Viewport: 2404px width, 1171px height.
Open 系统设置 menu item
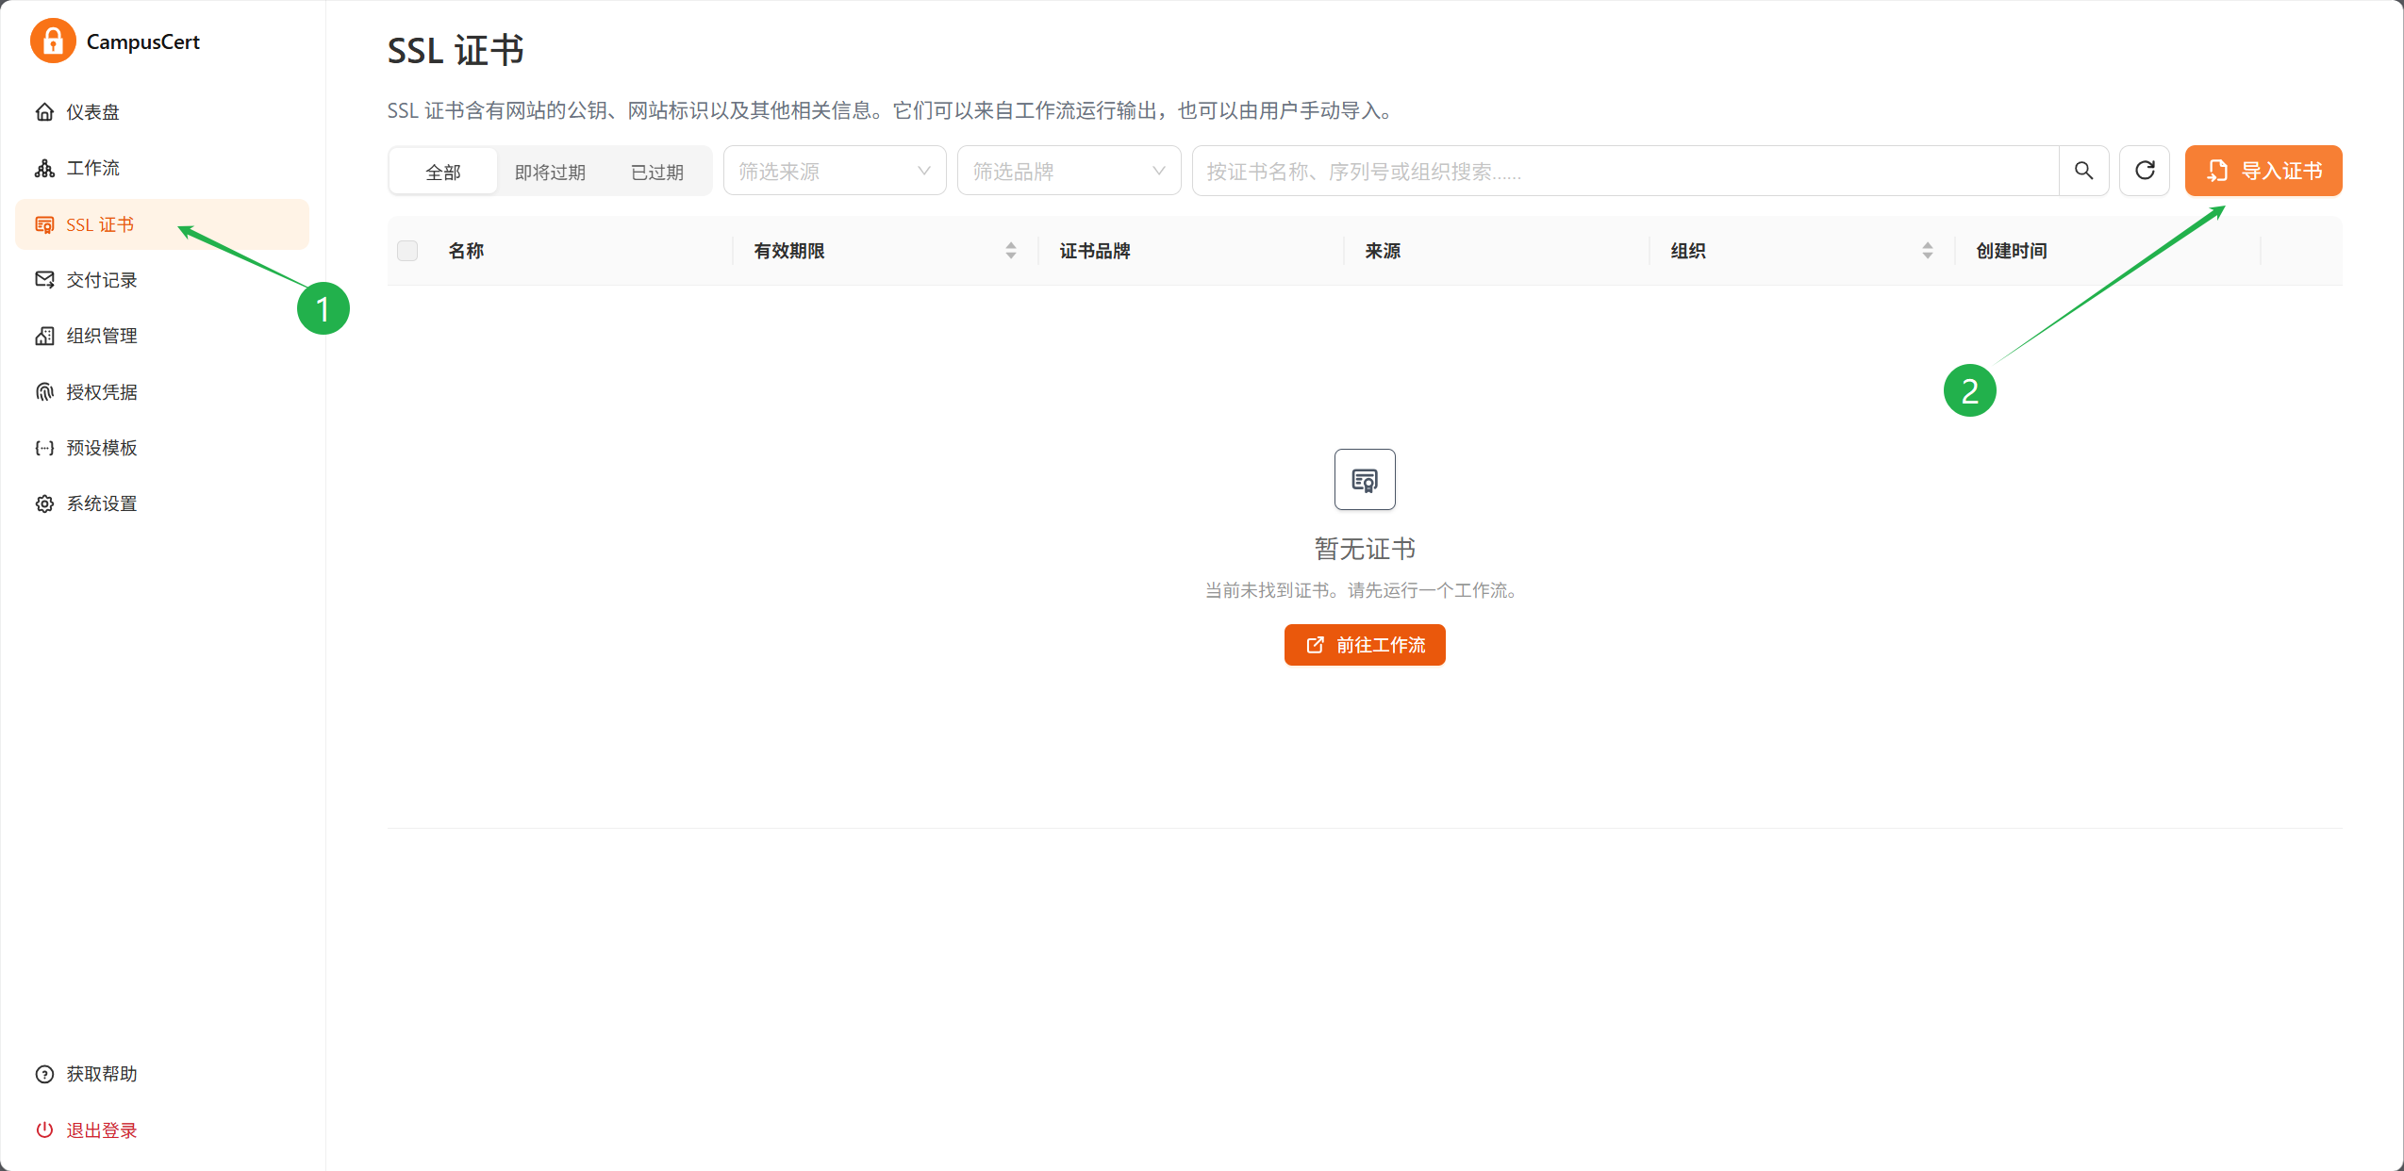[x=162, y=503]
